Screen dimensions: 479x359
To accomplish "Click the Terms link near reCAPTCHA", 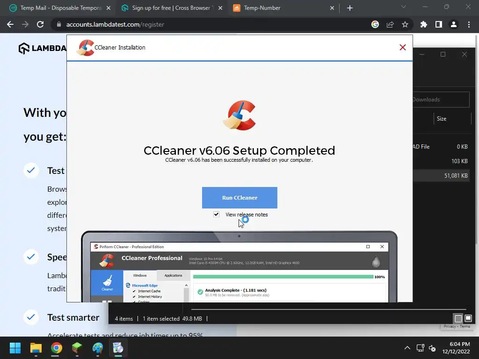I will click(465, 326).
